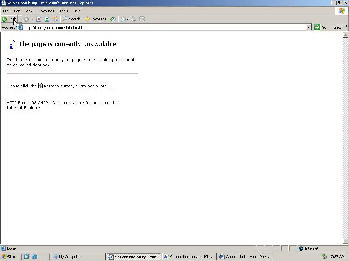Screen dimensions: 349x261
Task: Click the Internet zone globe in status bar
Action: point(301,248)
